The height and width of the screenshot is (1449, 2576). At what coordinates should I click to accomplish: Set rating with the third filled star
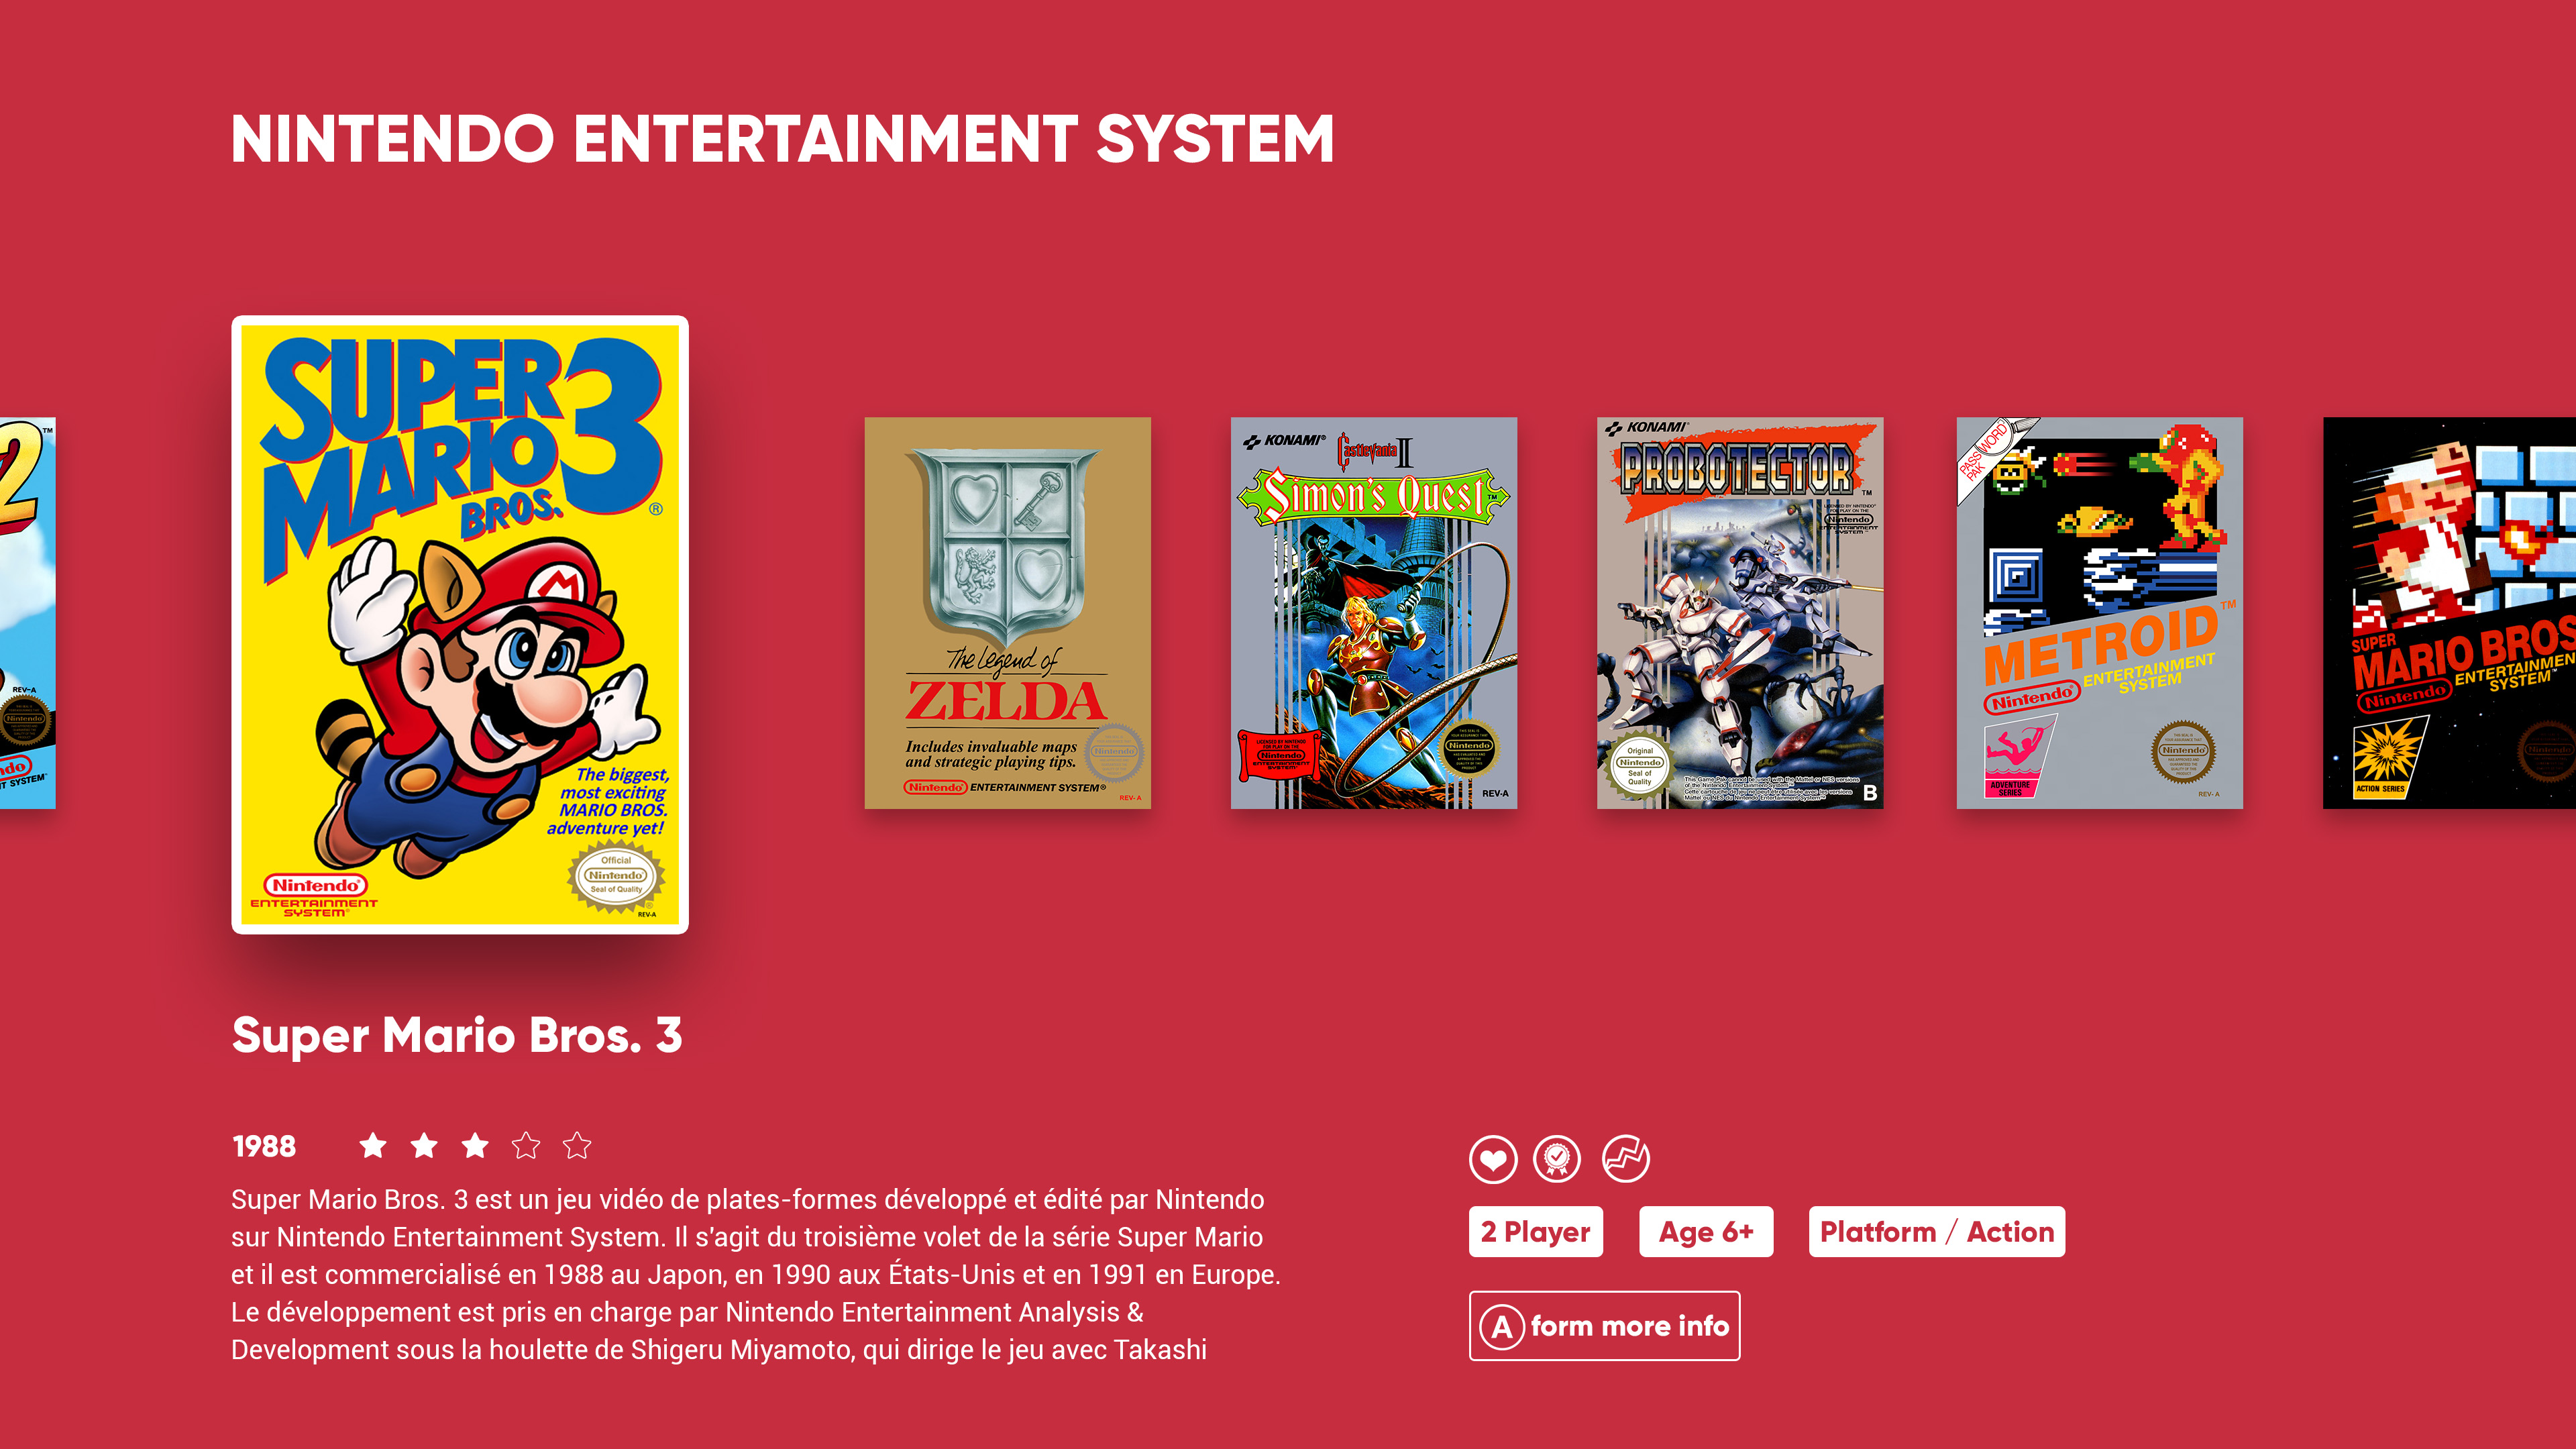click(x=475, y=1146)
